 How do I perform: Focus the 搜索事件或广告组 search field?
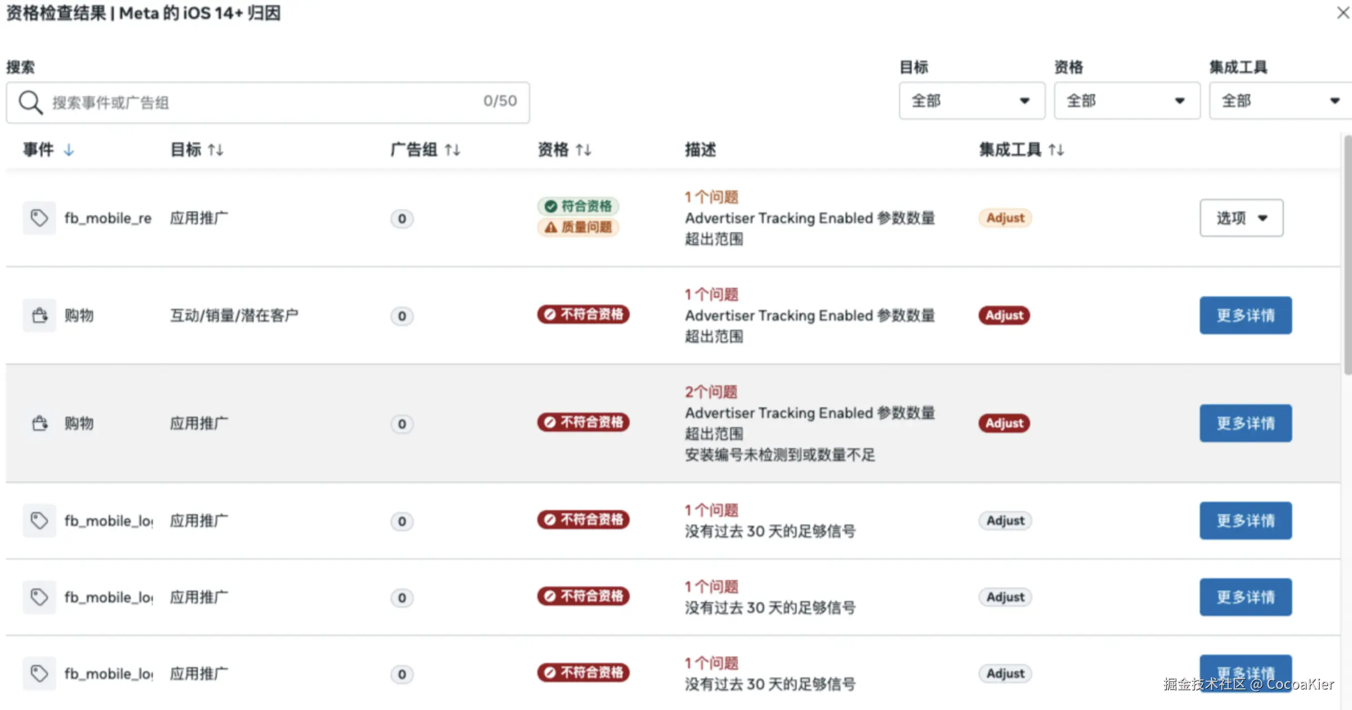[268, 102]
